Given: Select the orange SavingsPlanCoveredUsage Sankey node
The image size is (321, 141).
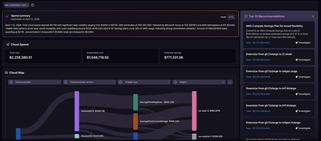Looking at the screenshot, I should pos(136,121).
